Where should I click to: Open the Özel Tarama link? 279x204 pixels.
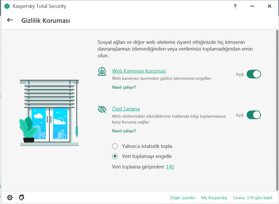pyautogui.click(x=126, y=109)
